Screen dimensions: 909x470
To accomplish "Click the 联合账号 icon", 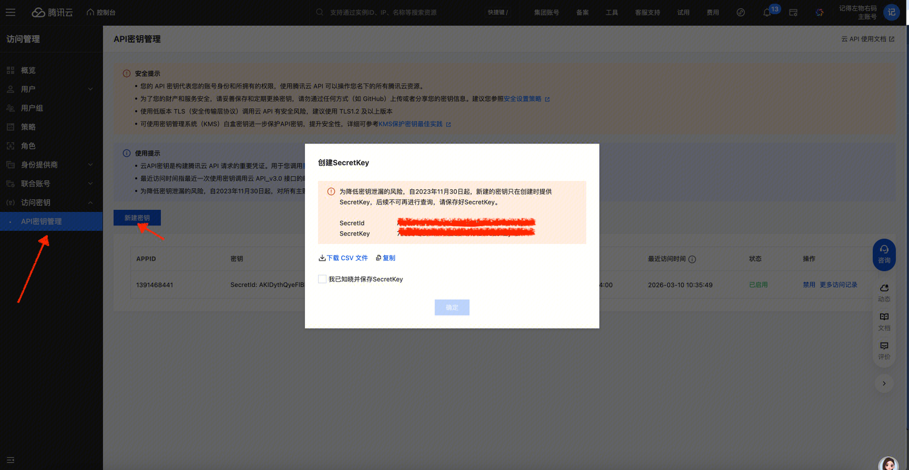I will (x=10, y=183).
